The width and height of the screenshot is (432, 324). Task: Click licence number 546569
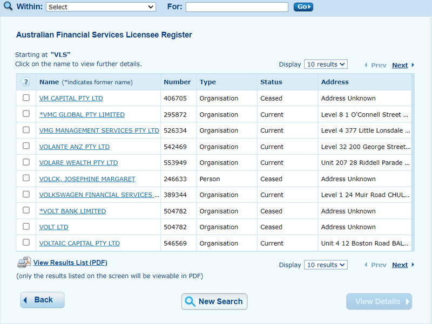pos(175,244)
